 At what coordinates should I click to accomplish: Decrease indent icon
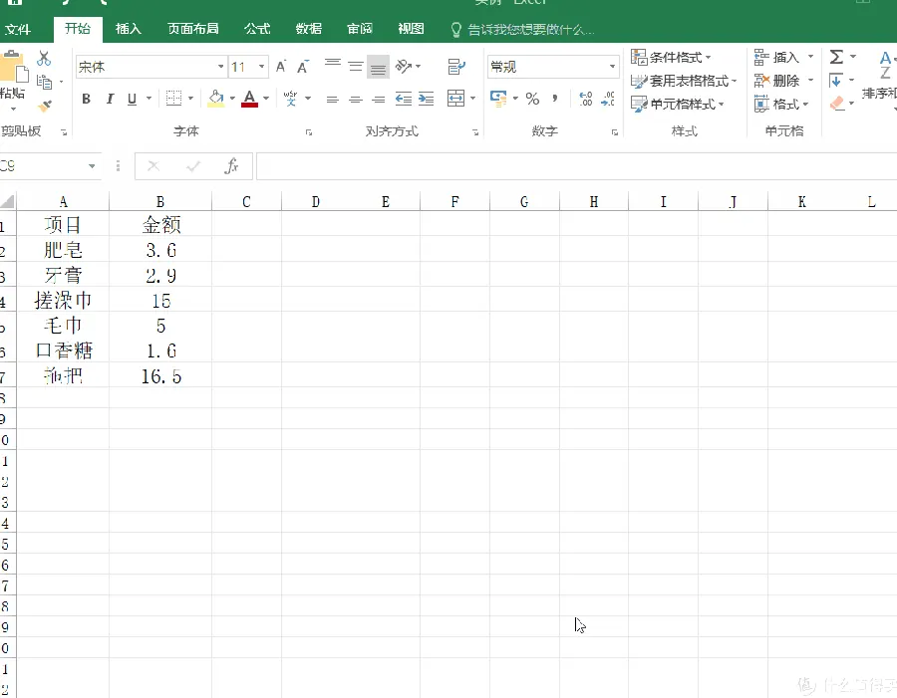[x=404, y=99]
